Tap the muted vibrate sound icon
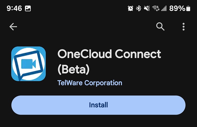This screenshot has height=127, width=197. 147,9
